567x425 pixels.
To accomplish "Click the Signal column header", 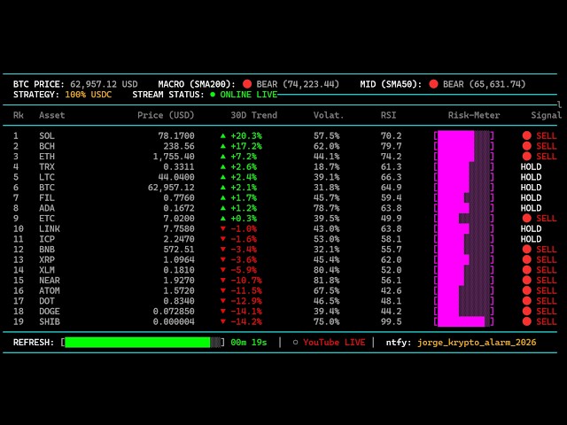I will [x=547, y=115].
